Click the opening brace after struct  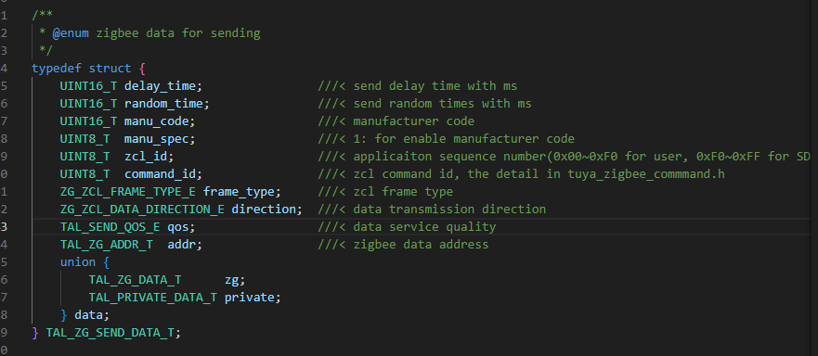(x=141, y=69)
